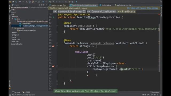Image resolution: width=171 pixels, height=96 pixels.
Task: Open the TODO tool window
Action: [x=26, y=92]
